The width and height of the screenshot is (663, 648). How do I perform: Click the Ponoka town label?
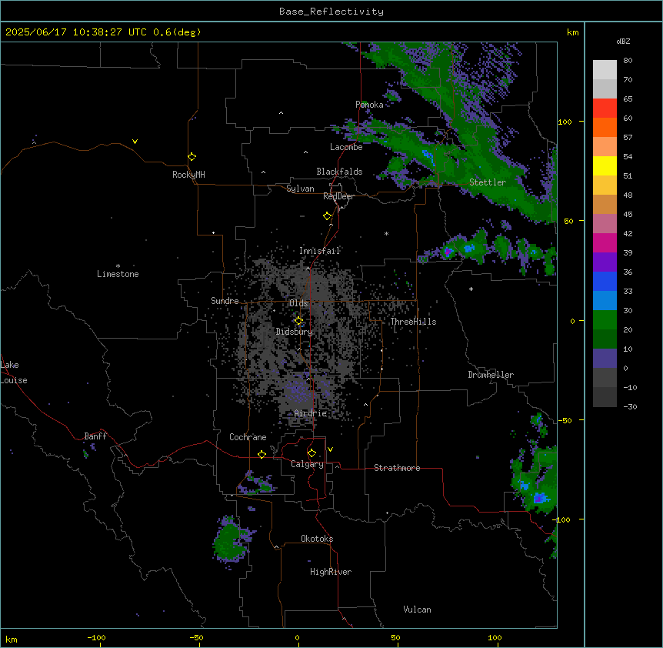[369, 105]
